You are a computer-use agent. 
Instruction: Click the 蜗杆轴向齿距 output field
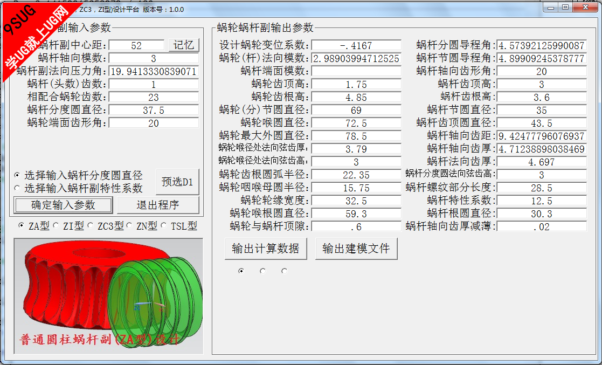pos(542,136)
